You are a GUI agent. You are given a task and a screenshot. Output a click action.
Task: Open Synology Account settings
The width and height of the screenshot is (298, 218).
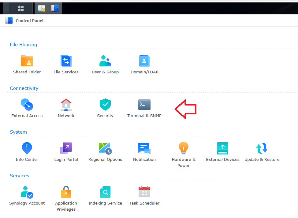click(x=27, y=192)
